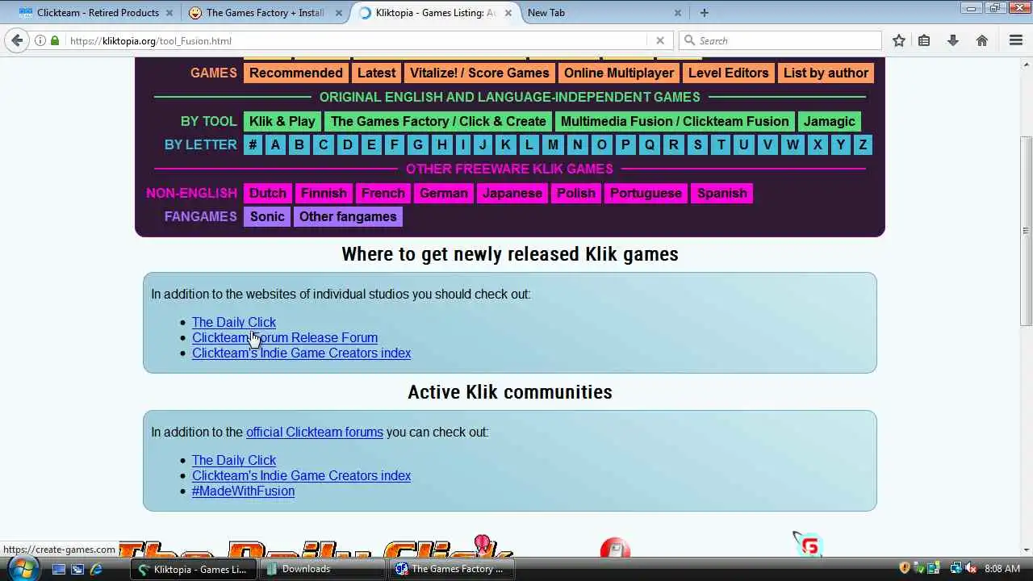1033x581 pixels.
Task: Close the New Tab tab
Action: [x=678, y=13]
